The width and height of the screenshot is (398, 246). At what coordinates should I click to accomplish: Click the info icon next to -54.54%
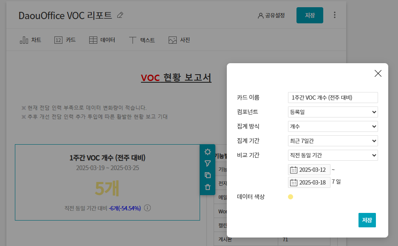[x=148, y=208]
